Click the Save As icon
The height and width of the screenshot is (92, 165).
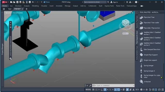pyautogui.click(x=20, y=2)
